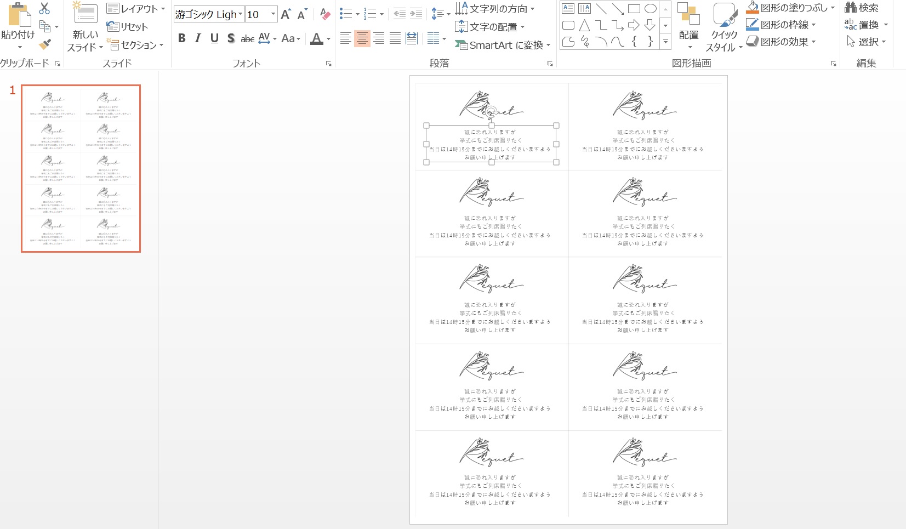Click the リセット reset button

click(x=128, y=27)
